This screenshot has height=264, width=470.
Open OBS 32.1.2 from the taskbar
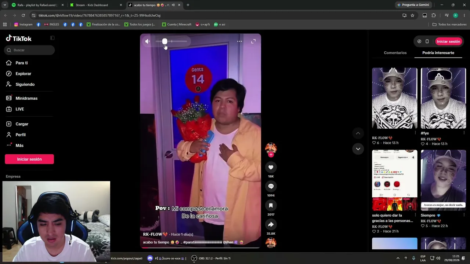(x=211, y=258)
